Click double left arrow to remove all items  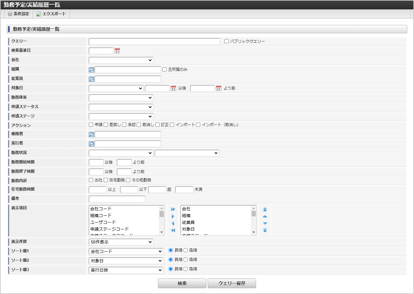173,230
